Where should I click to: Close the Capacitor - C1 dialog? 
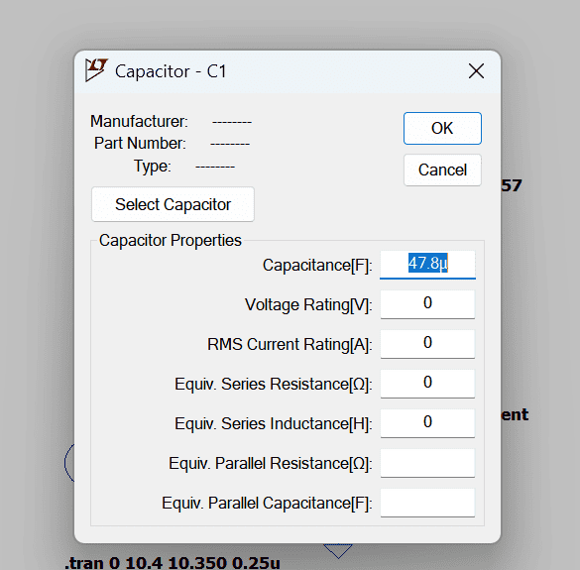(x=476, y=70)
